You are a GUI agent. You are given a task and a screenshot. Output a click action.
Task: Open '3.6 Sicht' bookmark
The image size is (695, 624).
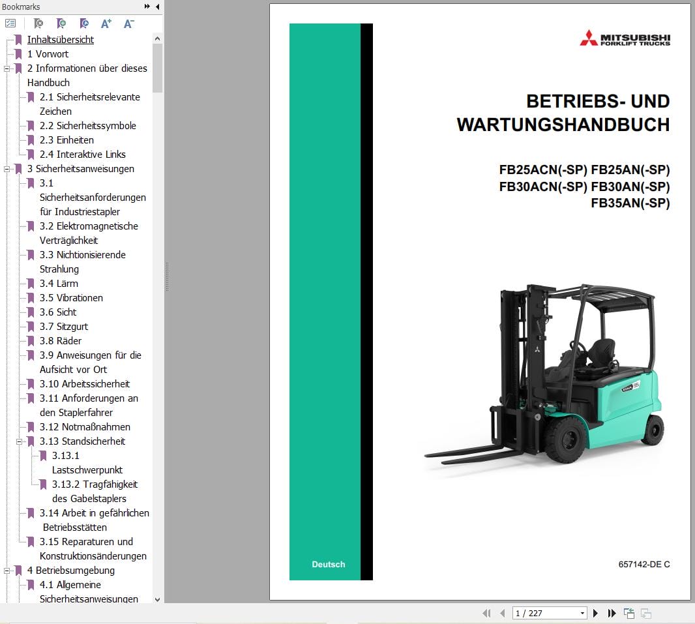coord(57,312)
